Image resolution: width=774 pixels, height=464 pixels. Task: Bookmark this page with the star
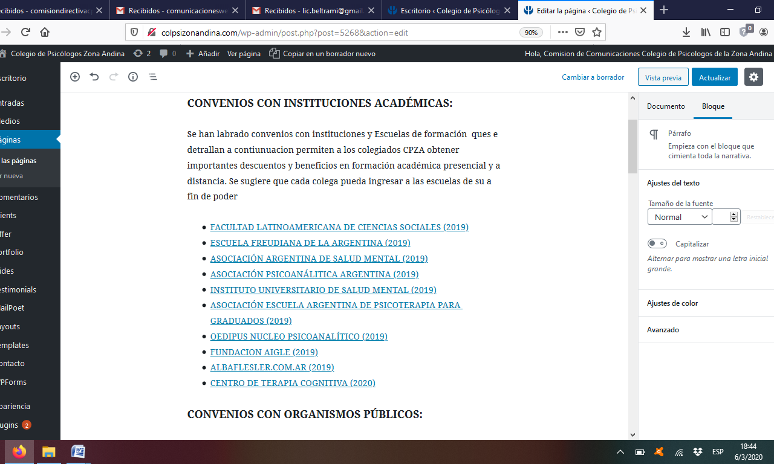point(597,33)
